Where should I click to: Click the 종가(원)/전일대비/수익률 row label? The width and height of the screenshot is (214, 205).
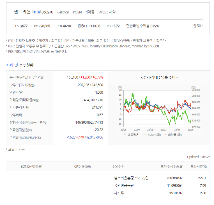(26, 77)
